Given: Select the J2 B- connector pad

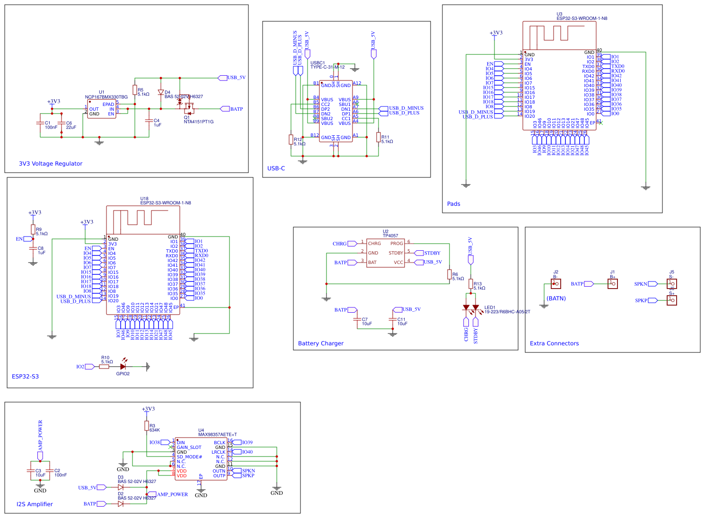Looking at the screenshot, I should pos(556,284).
